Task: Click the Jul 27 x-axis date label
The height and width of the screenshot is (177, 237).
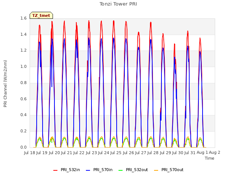Action: click(x=141, y=153)
